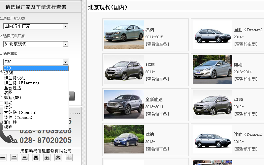
Task: Choose 索纳塔(Sonata) in the dropdown list
Action: click(36, 112)
